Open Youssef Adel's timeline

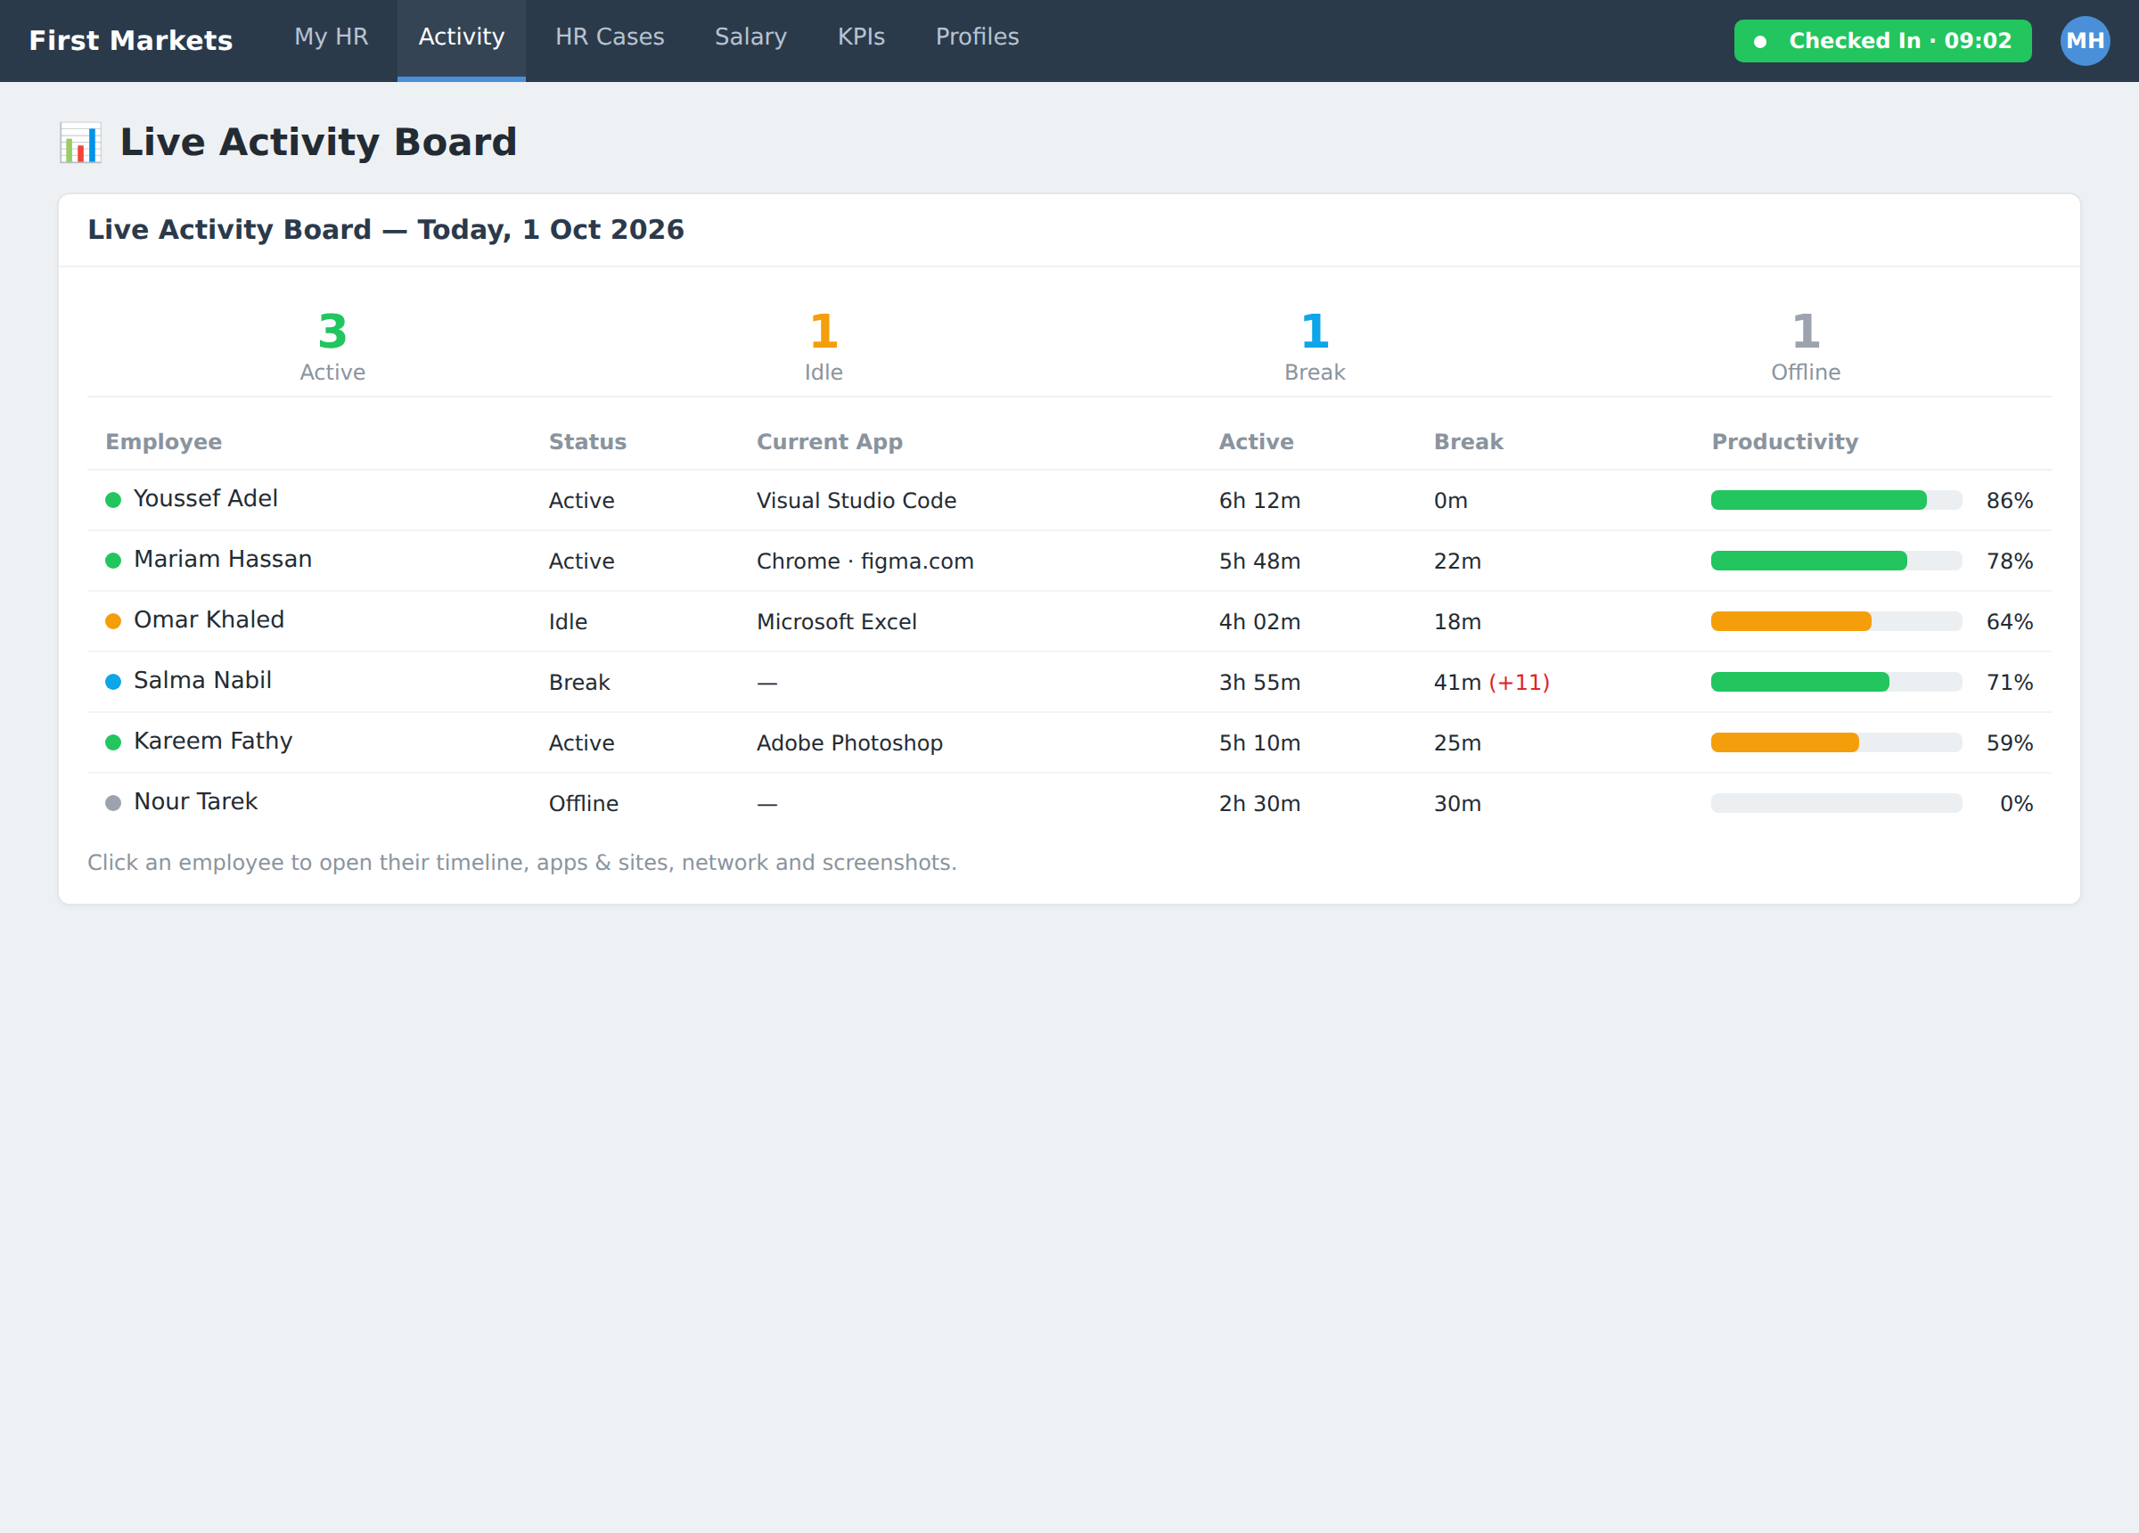click(x=1069, y=500)
